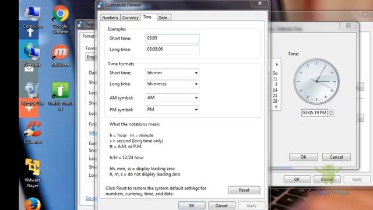
Task: Launch the VMware Player desktop icon
Action: (33, 173)
